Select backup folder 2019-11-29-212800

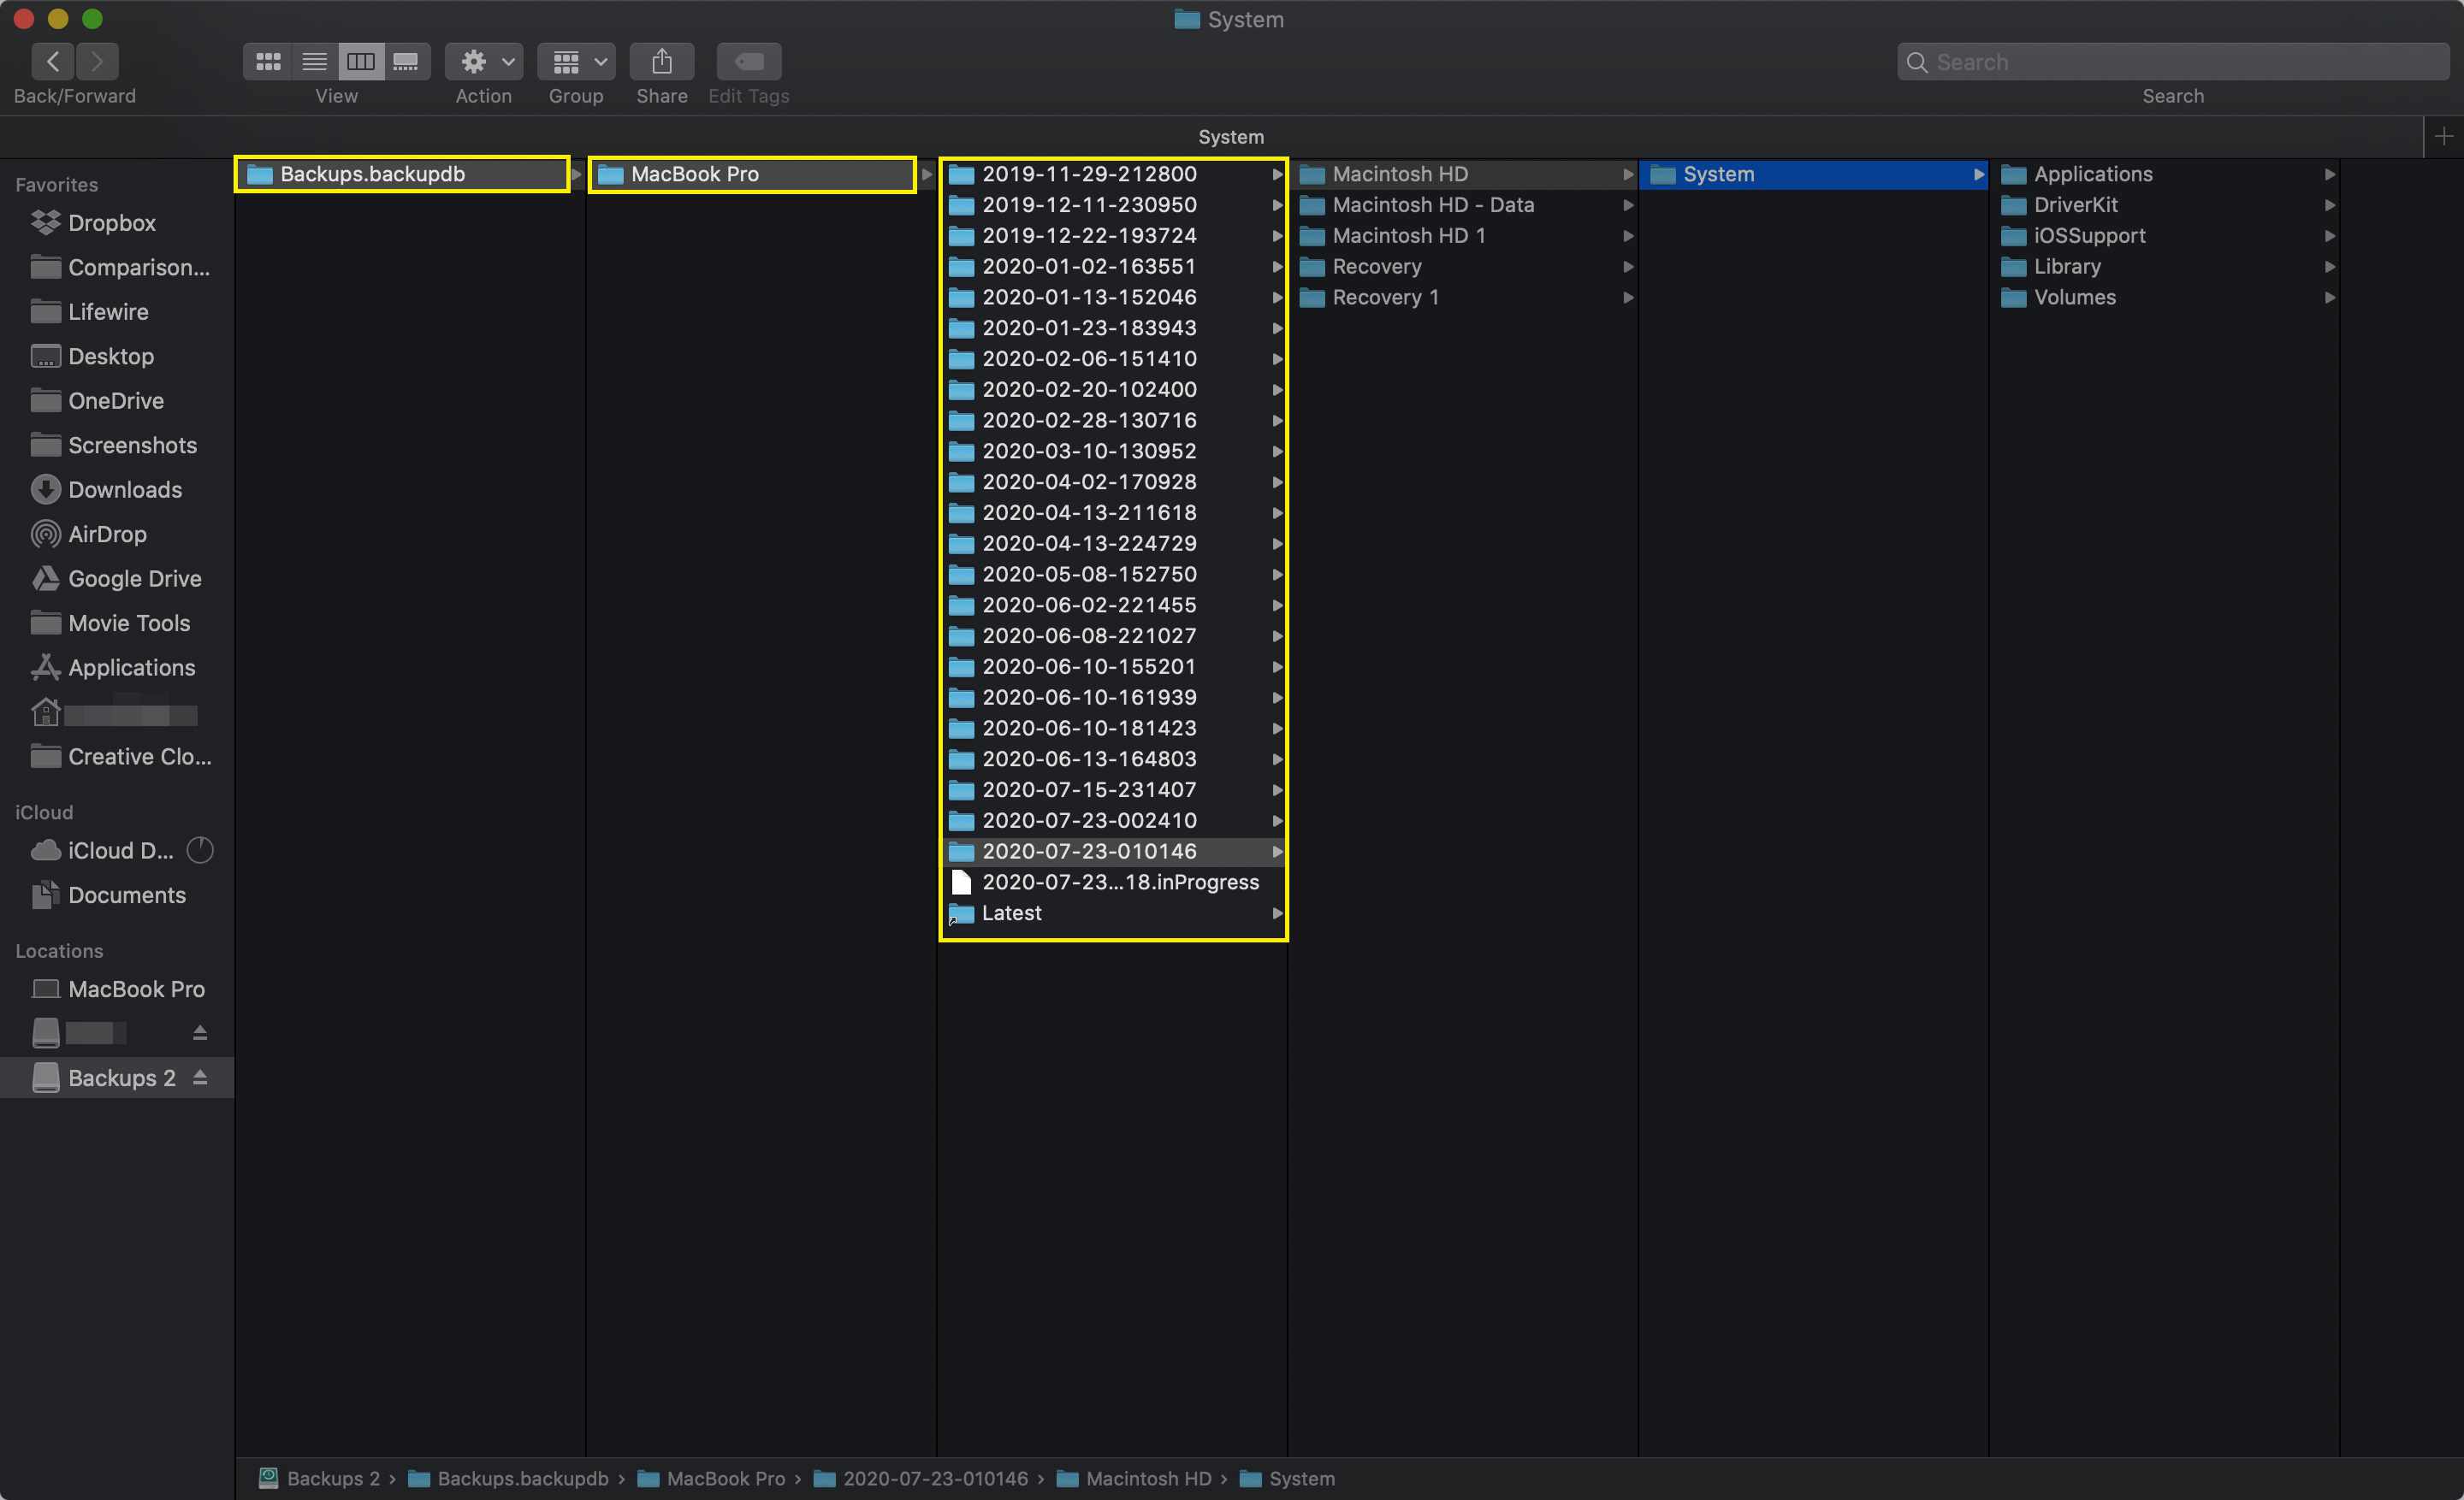(1113, 174)
